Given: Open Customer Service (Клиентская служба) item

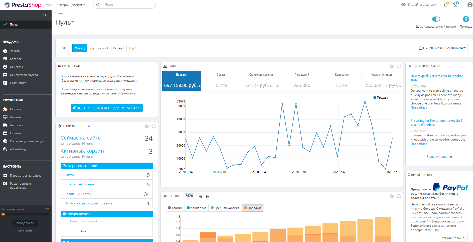Looking at the screenshot, I should point(24,75).
